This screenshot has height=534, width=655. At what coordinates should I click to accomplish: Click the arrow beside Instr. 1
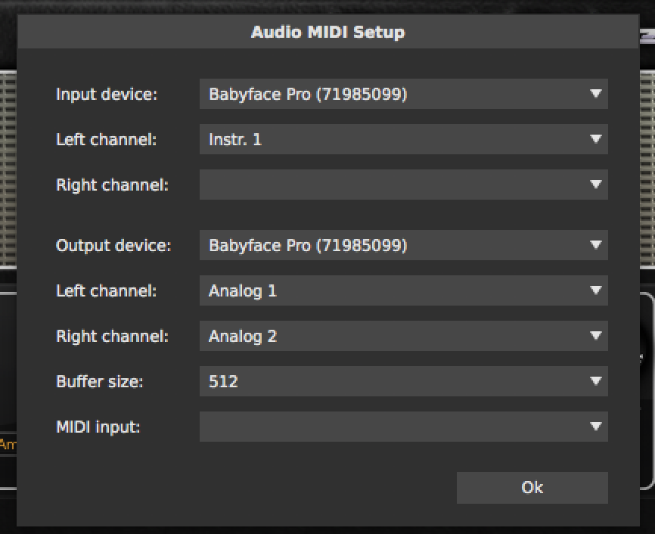tap(595, 139)
